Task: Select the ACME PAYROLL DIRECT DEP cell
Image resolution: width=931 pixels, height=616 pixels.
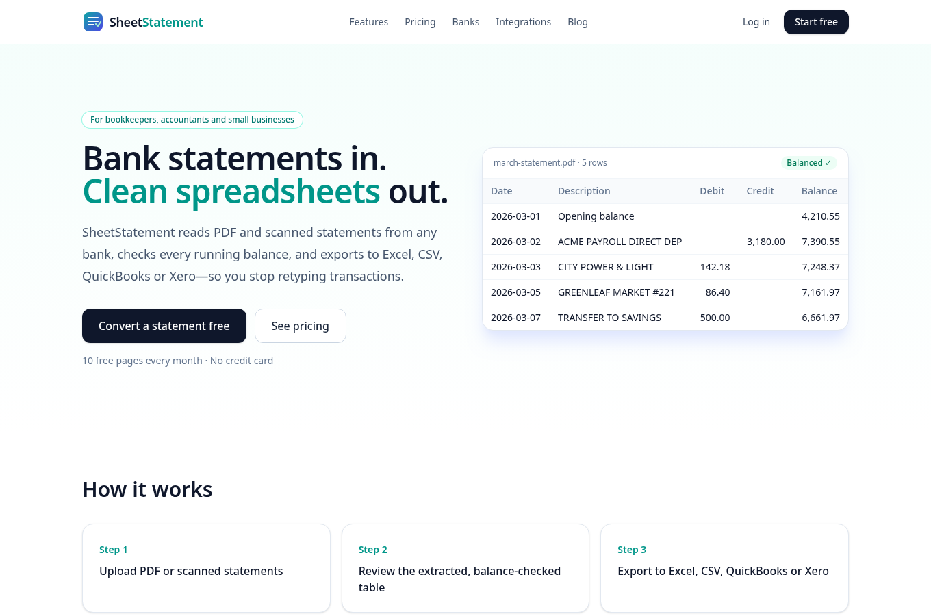Action: point(620,242)
